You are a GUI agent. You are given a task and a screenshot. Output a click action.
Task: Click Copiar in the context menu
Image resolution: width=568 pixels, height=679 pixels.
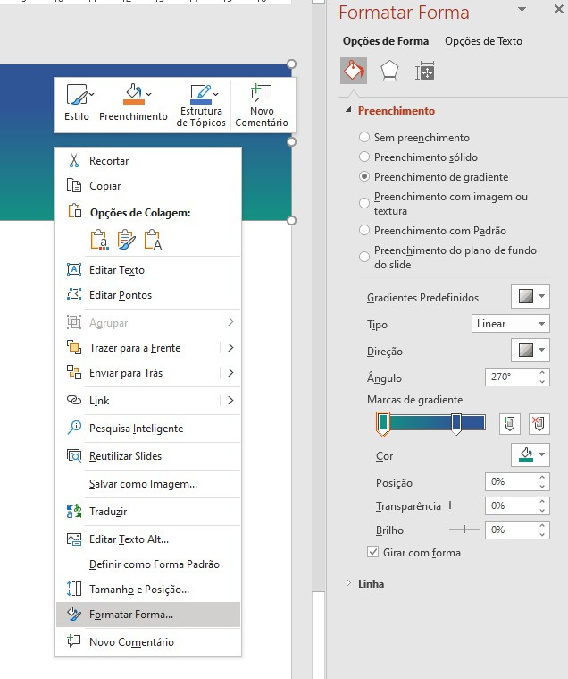click(x=148, y=186)
